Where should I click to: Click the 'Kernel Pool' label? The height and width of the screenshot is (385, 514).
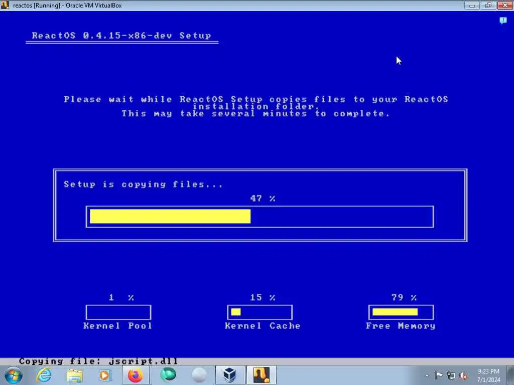coord(118,326)
